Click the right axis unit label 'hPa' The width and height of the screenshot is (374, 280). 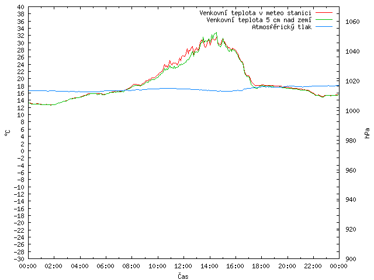pos(368,133)
